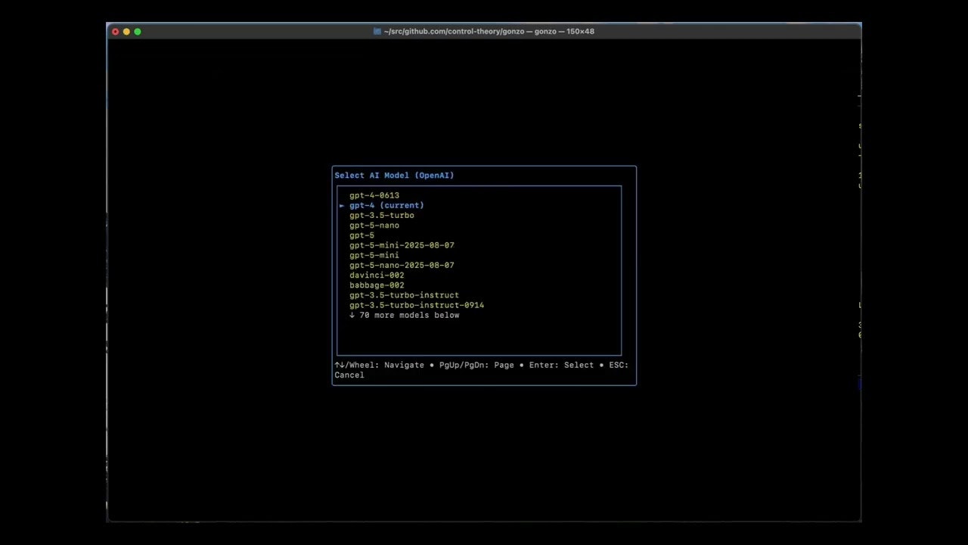
Task: Click the yellow minimize window button
Action: pyautogui.click(x=126, y=31)
